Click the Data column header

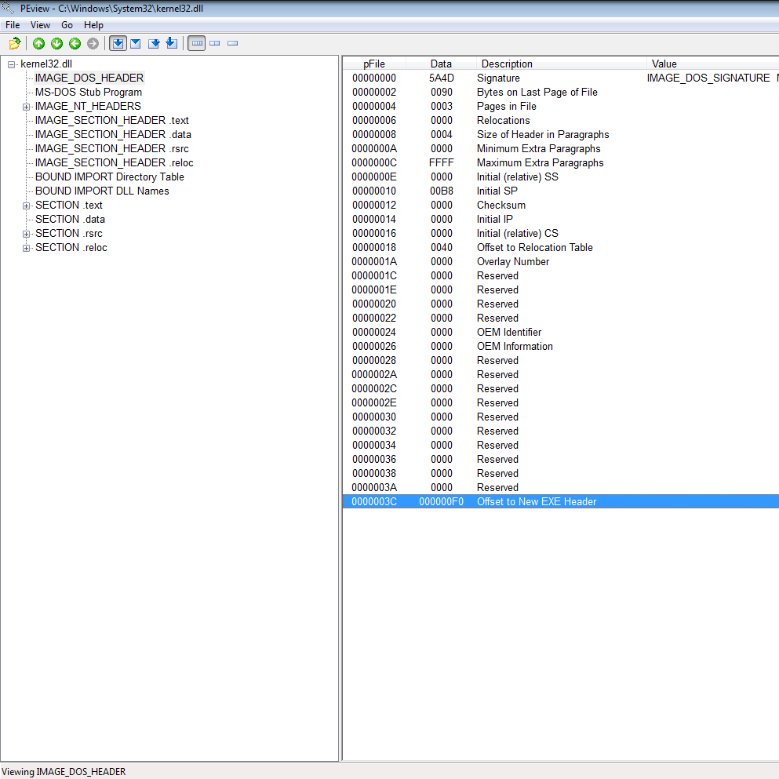click(441, 64)
